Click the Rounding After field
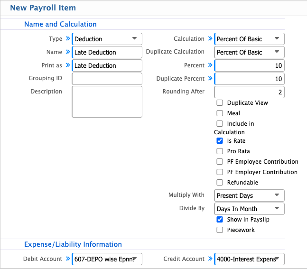The image size is (307, 269). click(x=249, y=92)
